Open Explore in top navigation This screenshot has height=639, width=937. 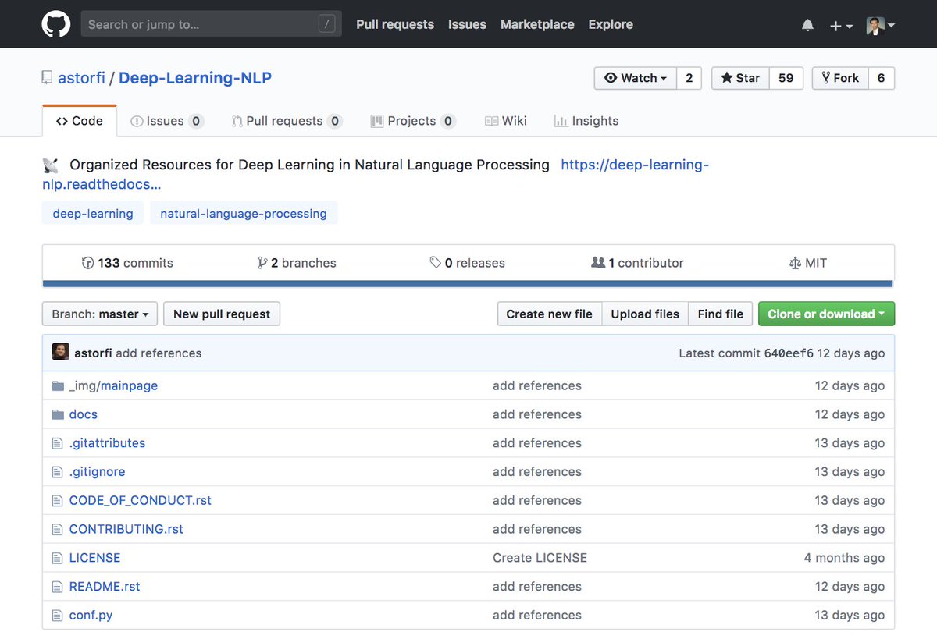(x=611, y=24)
